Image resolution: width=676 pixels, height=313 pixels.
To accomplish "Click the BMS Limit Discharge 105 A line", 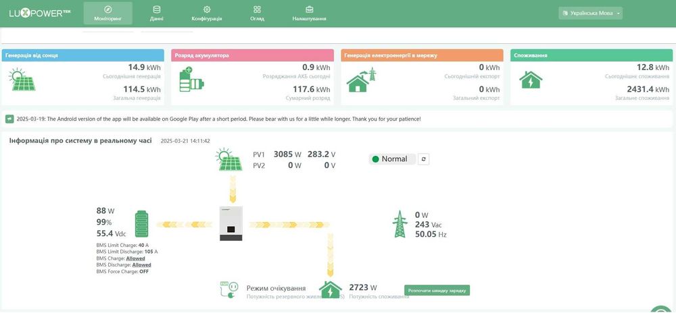I will (127, 252).
